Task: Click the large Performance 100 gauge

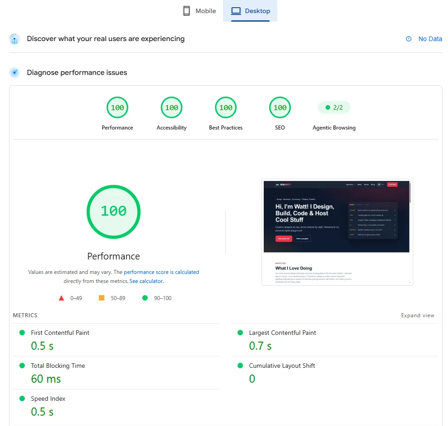Action: [113, 212]
